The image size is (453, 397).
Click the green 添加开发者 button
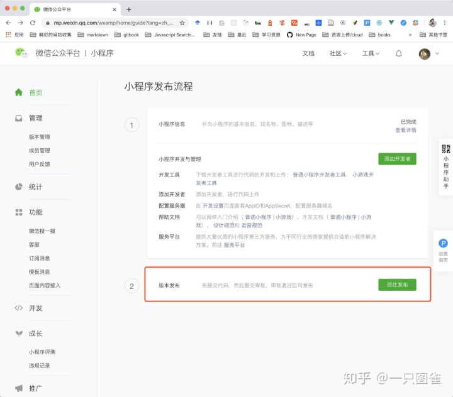[x=397, y=159]
